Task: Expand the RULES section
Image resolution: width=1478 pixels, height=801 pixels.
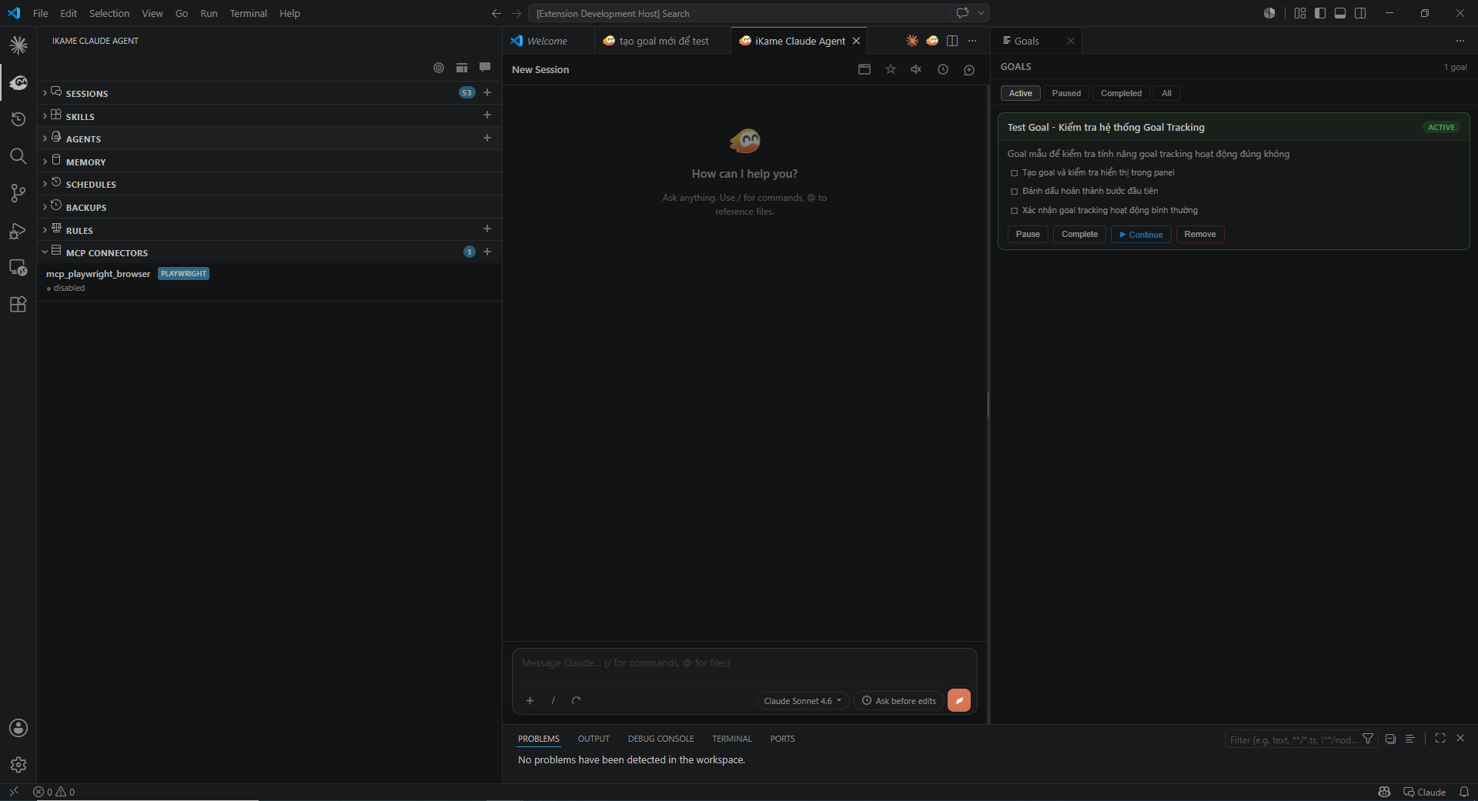Action: [x=269, y=230]
